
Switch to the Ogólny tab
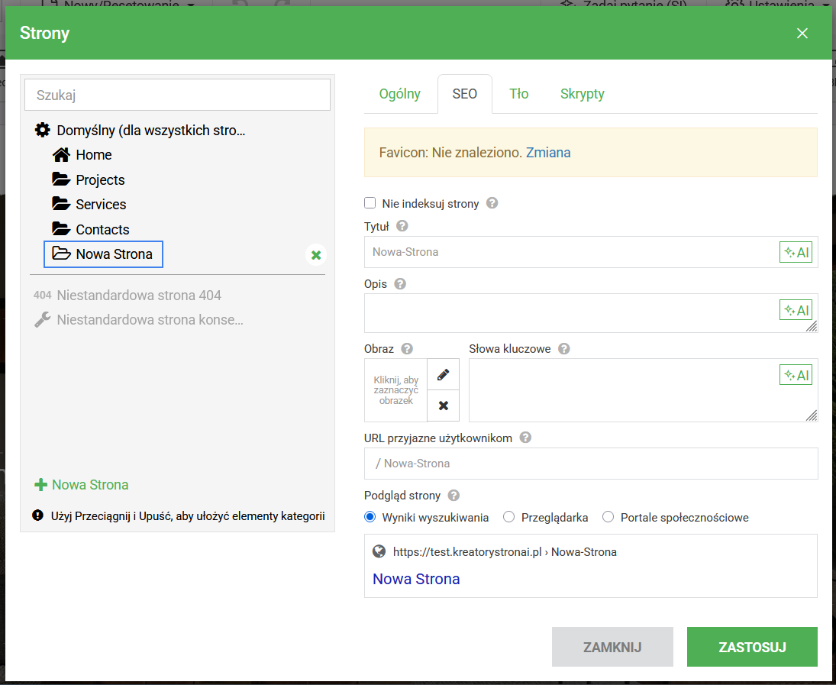tap(400, 94)
